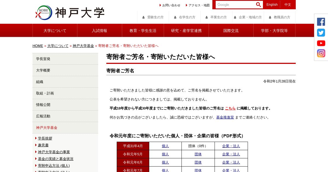
Task: Open the Twitter icon in side panel
Action: coord(321,32)
